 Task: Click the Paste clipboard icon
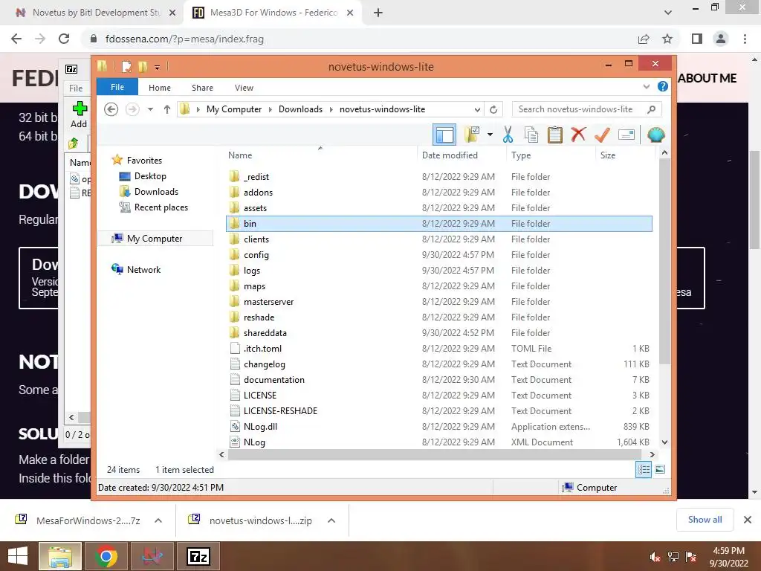tap(554, 135)
